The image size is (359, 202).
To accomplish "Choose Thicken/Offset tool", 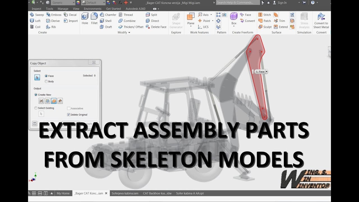I will point(131,27).
